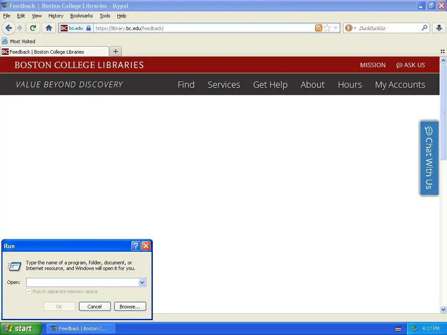This screenshot has width=447, height=335.
Task: Click the page scrollbar up arrow
Action: pos(443,60)
